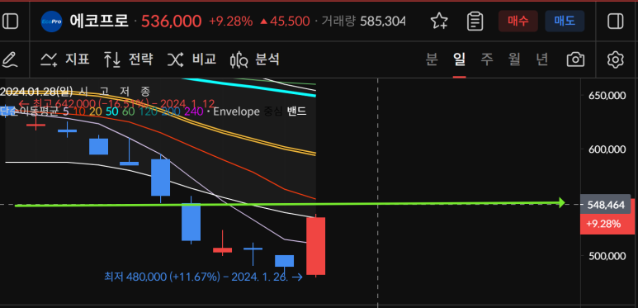The height and width of the screenshot is (308, 638).
Task: Click the red 매수 buy button
Action: pos(518,21)
